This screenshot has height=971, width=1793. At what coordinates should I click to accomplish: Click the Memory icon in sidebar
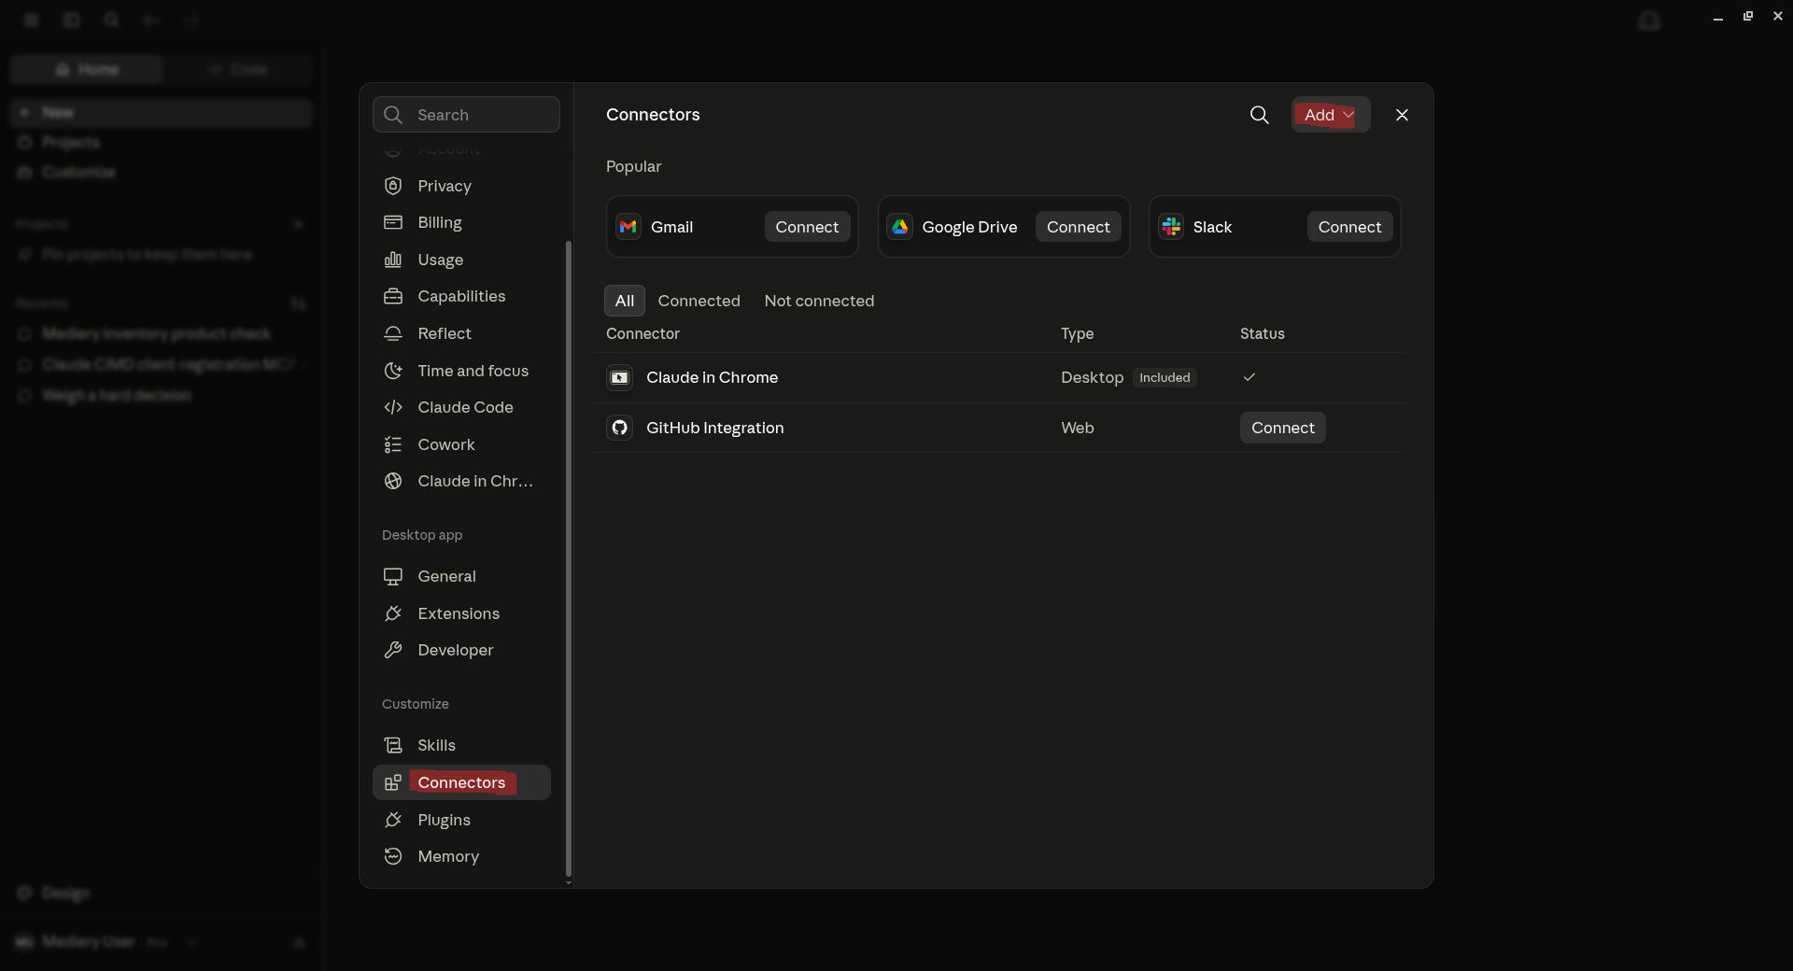[393, 856]
